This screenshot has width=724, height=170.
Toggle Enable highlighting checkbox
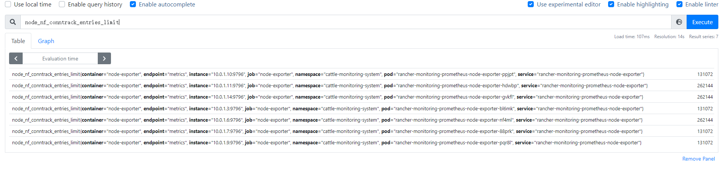[x=611, y=5]
